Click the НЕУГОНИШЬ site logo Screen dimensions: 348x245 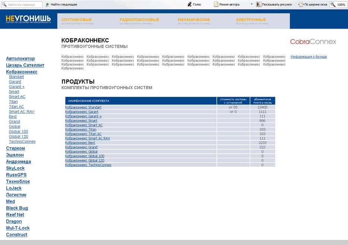[28, 19]
